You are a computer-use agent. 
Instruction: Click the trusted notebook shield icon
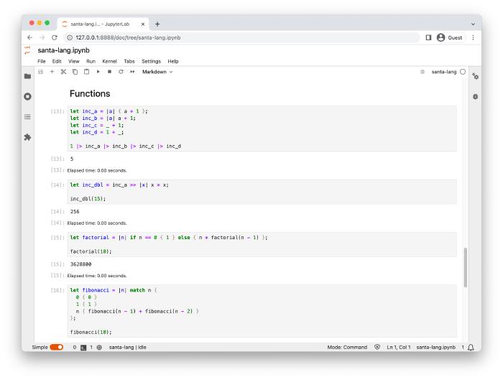(377, 347)
